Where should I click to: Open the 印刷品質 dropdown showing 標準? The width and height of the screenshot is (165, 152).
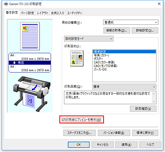point(124,86)
